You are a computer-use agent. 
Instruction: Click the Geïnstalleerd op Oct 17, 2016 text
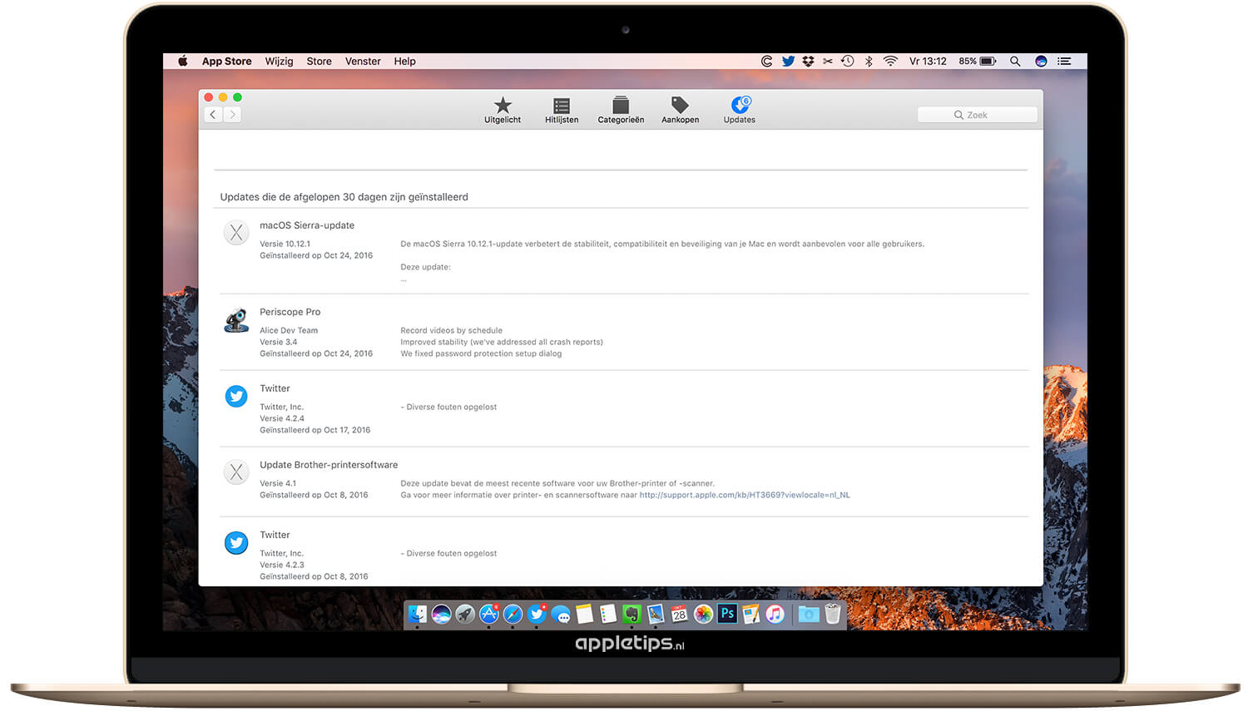pos(315,430)
